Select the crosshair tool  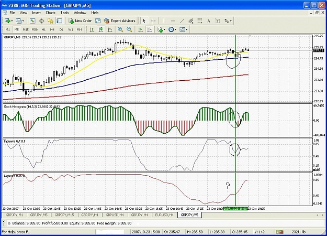(153, 20)
